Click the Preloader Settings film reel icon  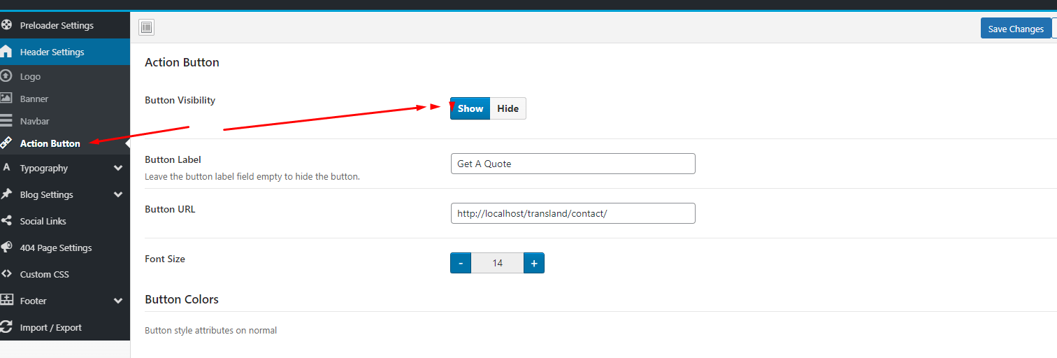(x=6, y=25)
